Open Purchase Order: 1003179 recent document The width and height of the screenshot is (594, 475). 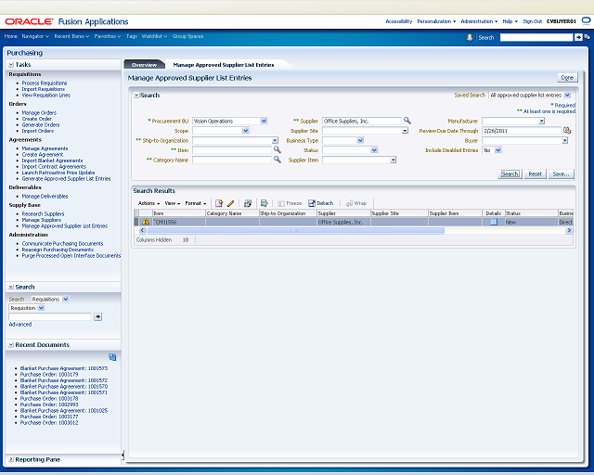tap(49, 374)
